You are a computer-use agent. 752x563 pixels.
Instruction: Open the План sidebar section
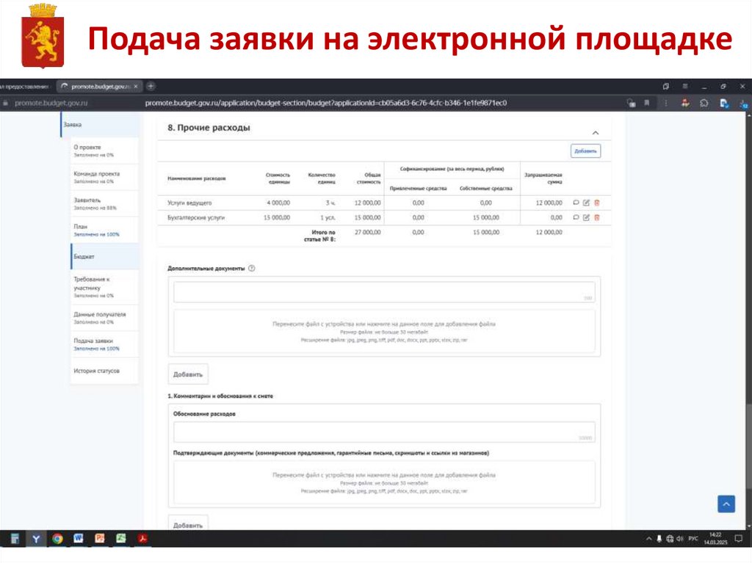104,230
